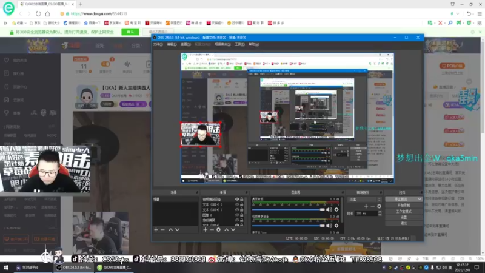This screenshot has width=485, height=273.
Task: Switch to OBS 24.0.3 in the taskbar
Action: pyautogui.click(x=73, y=268)
